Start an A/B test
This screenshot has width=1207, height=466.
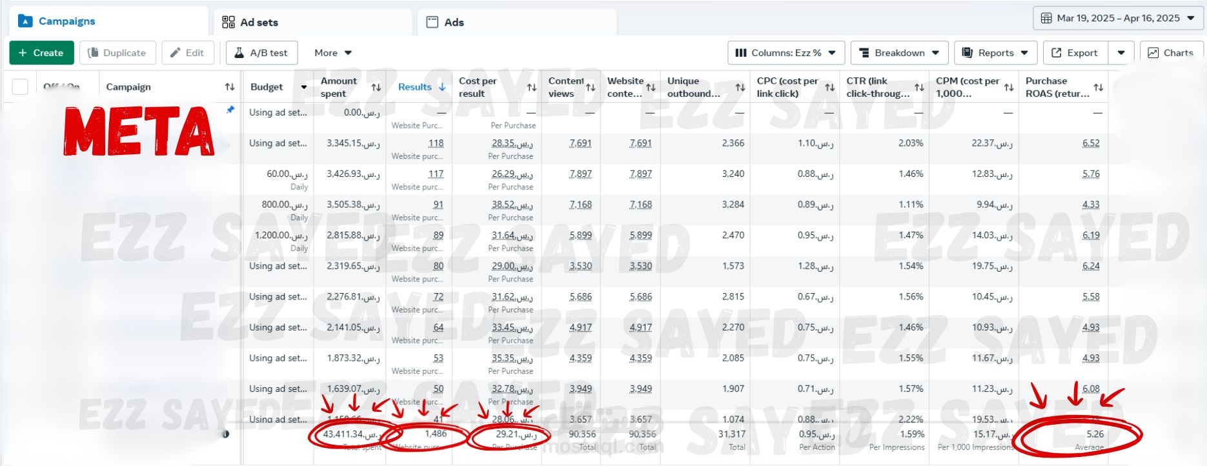pyautogui.click(x=261, y=53)
